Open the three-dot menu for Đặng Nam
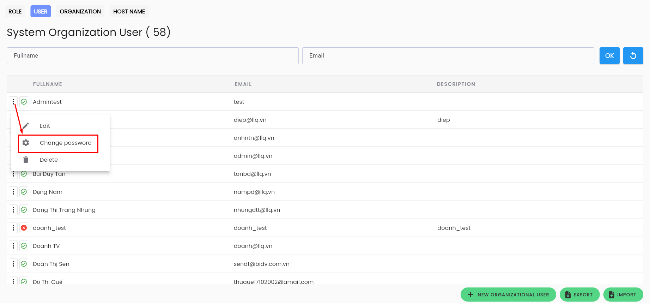650x303 pixels. [x=13, y=192]
